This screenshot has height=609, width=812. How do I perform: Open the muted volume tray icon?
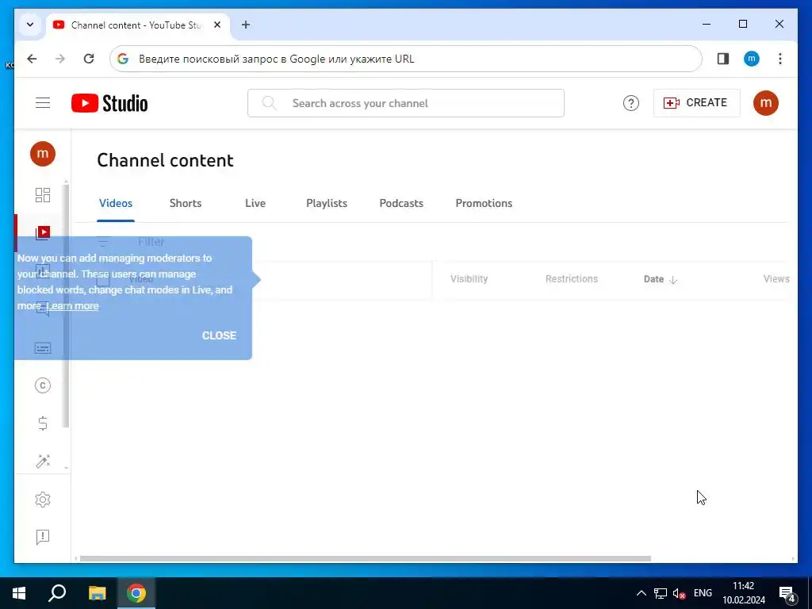pos(679,593)
